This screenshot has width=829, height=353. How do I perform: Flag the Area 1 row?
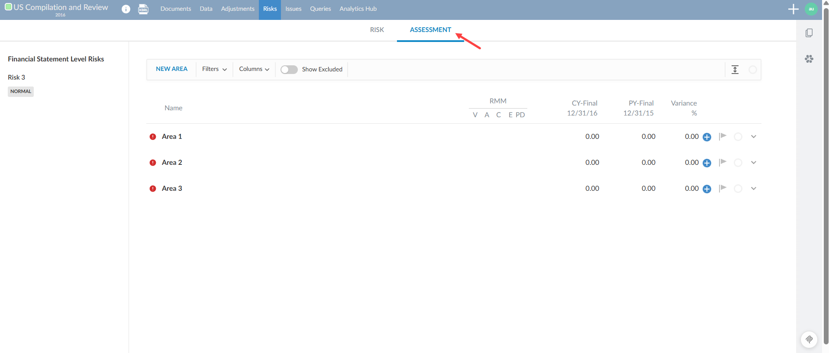click(723, 136)
